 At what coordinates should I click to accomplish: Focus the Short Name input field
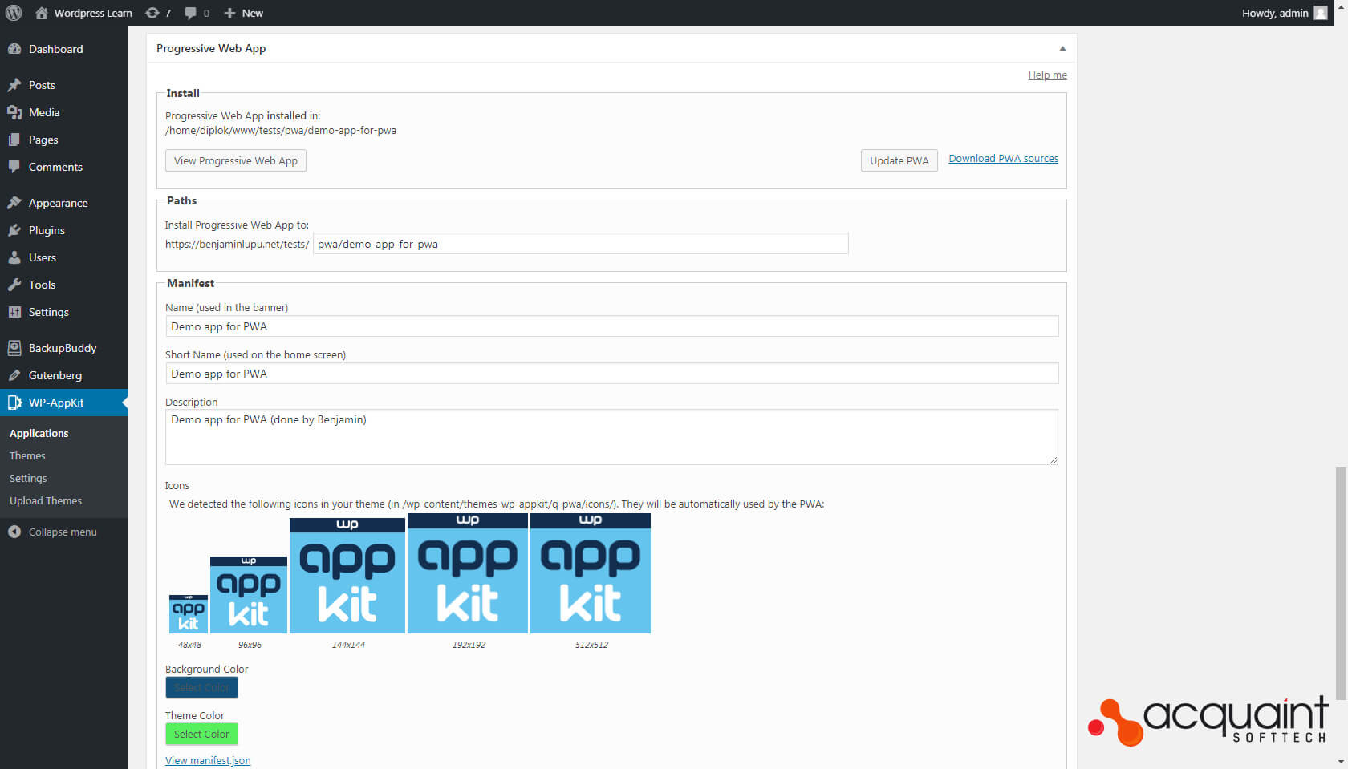(x=611, y=374)
